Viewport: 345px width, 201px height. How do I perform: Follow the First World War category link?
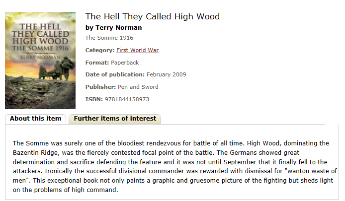[138, 50]
